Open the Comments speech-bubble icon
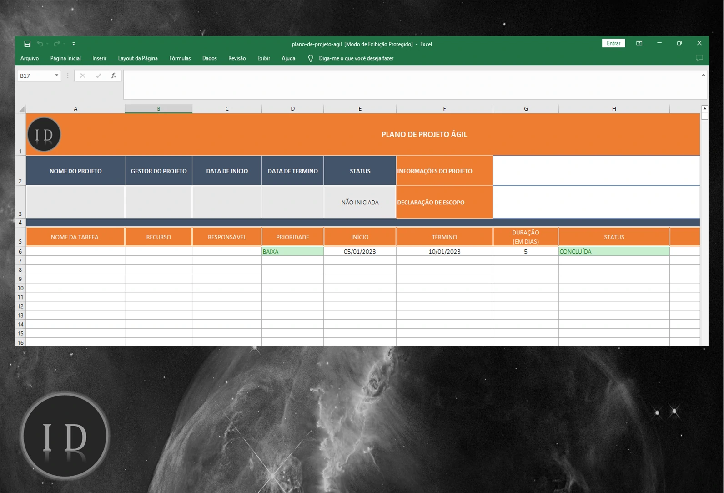 tap(699, 58)
